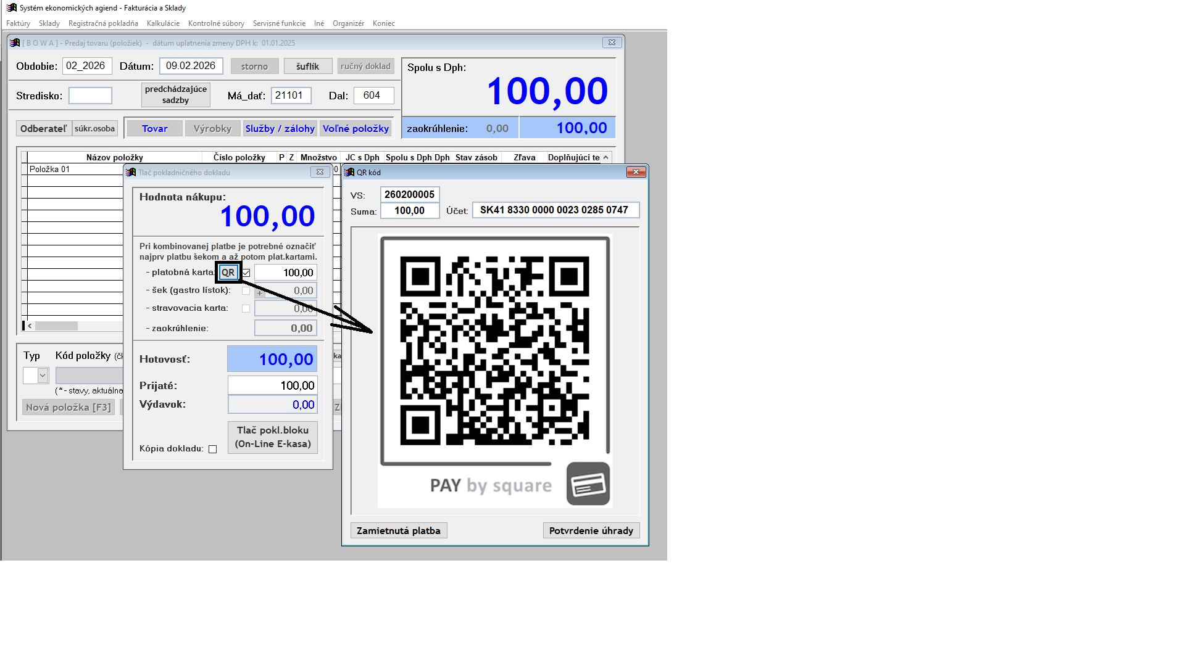
Task: Click the Prijaté amount input field
Action: [273, 385]
